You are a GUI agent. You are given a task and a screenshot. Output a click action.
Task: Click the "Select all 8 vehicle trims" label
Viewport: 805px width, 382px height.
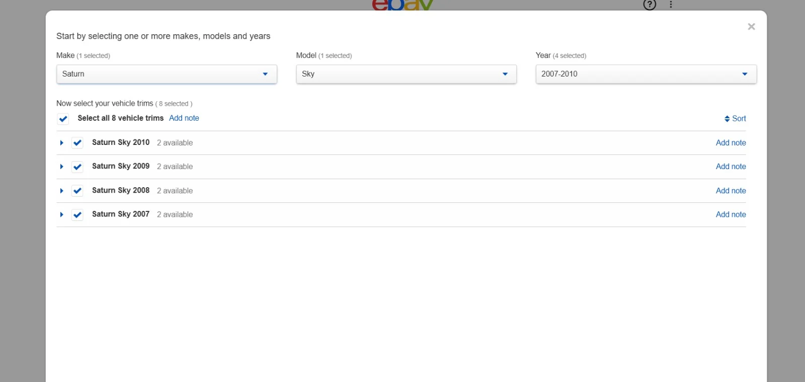click(121, 118)
